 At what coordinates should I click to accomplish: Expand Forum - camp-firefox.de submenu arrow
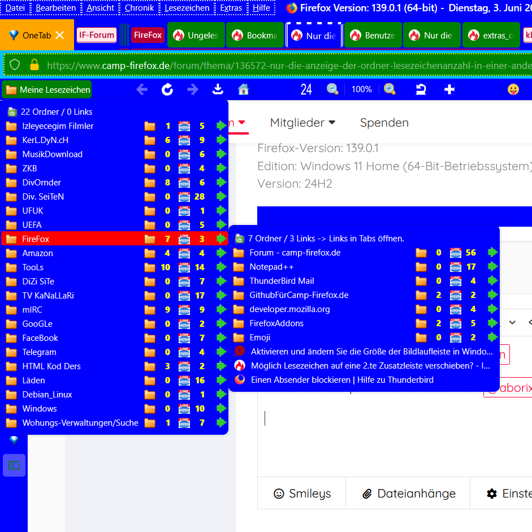coord(492,252)
